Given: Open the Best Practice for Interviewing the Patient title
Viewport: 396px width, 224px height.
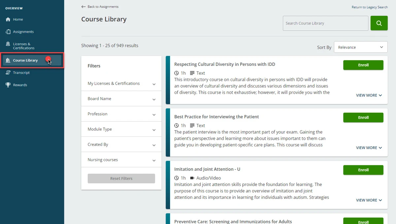Looking at the screenshot, I should pyautogui.click(x=216, y=117).
